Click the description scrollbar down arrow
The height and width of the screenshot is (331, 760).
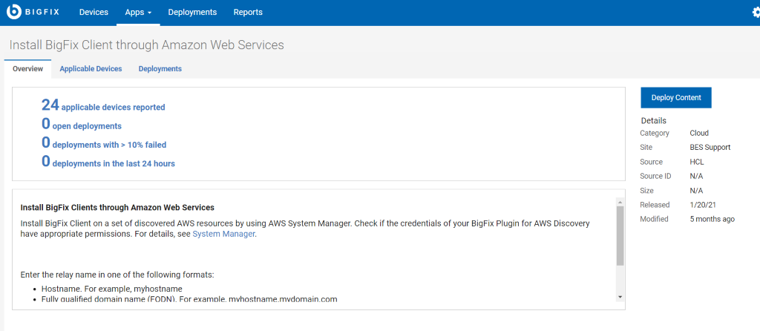[x=620, y=297]
